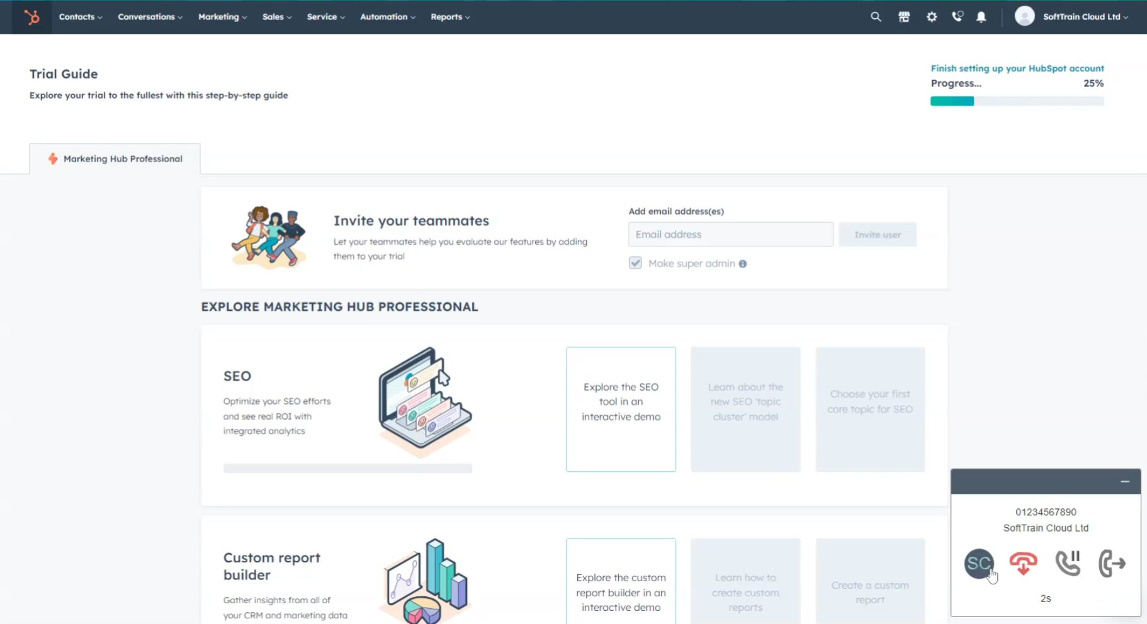The image size is (1147, 624).
Task: Expand the Service menu
Action: pyautogui.click(x=325, y=17)
